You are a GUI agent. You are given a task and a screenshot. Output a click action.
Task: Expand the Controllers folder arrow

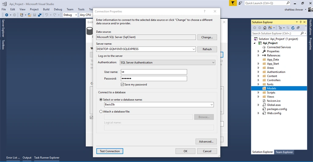[x=258, y=80]
